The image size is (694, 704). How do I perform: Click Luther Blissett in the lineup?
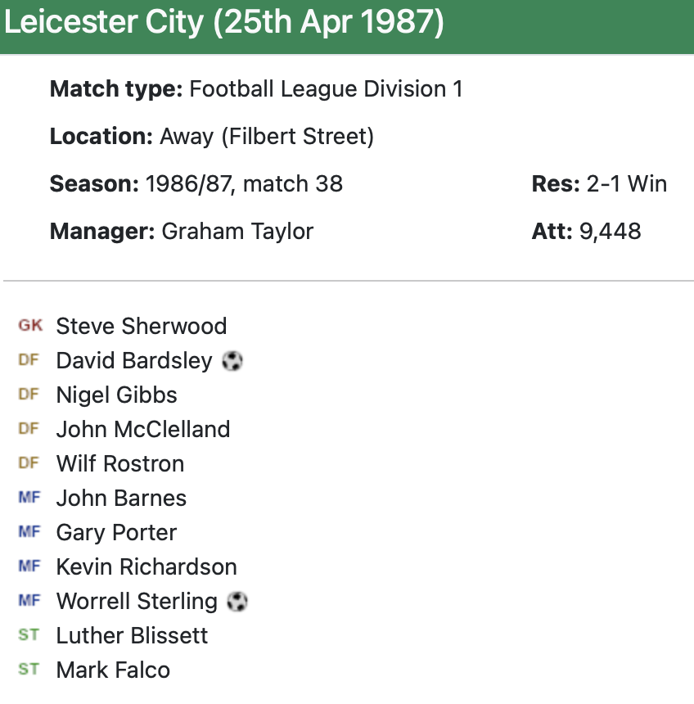coord(132,635)
